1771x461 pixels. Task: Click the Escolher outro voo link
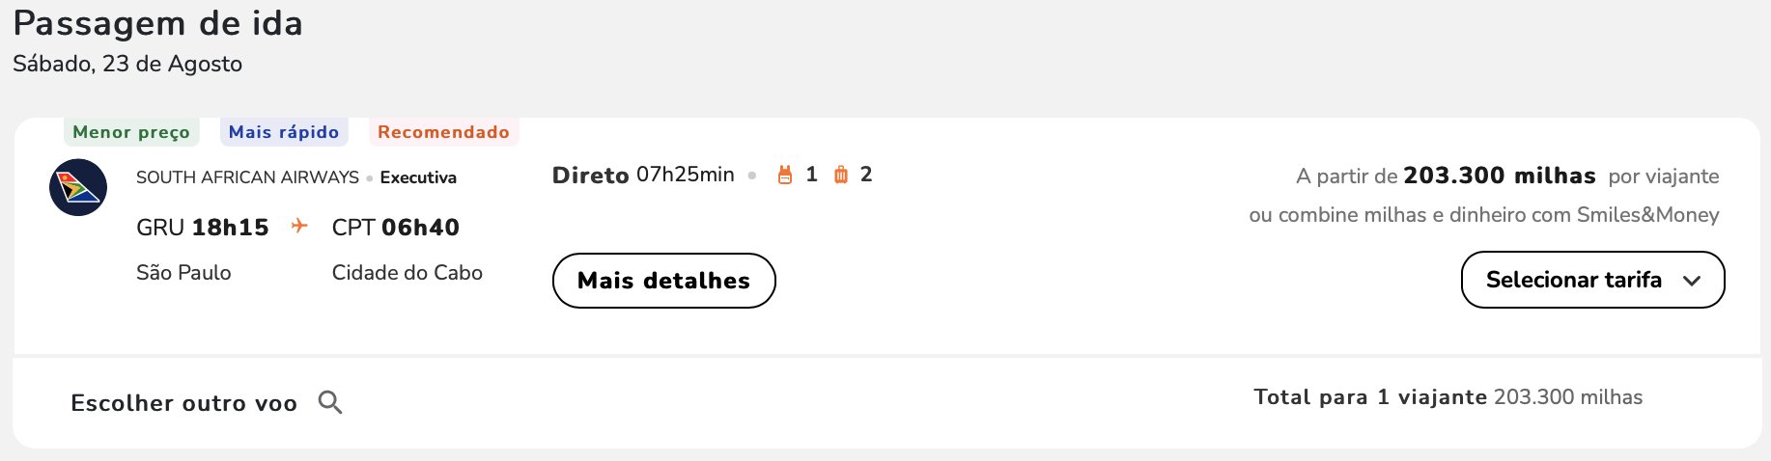pos(183,403)
